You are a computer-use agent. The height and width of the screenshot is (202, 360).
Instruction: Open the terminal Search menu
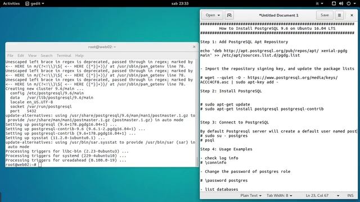(47, 56)
